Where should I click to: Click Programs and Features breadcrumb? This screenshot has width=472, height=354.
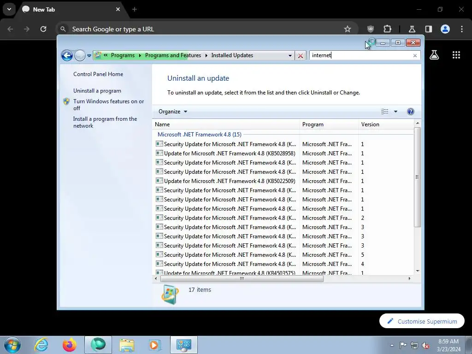click(x=173, y=55)
